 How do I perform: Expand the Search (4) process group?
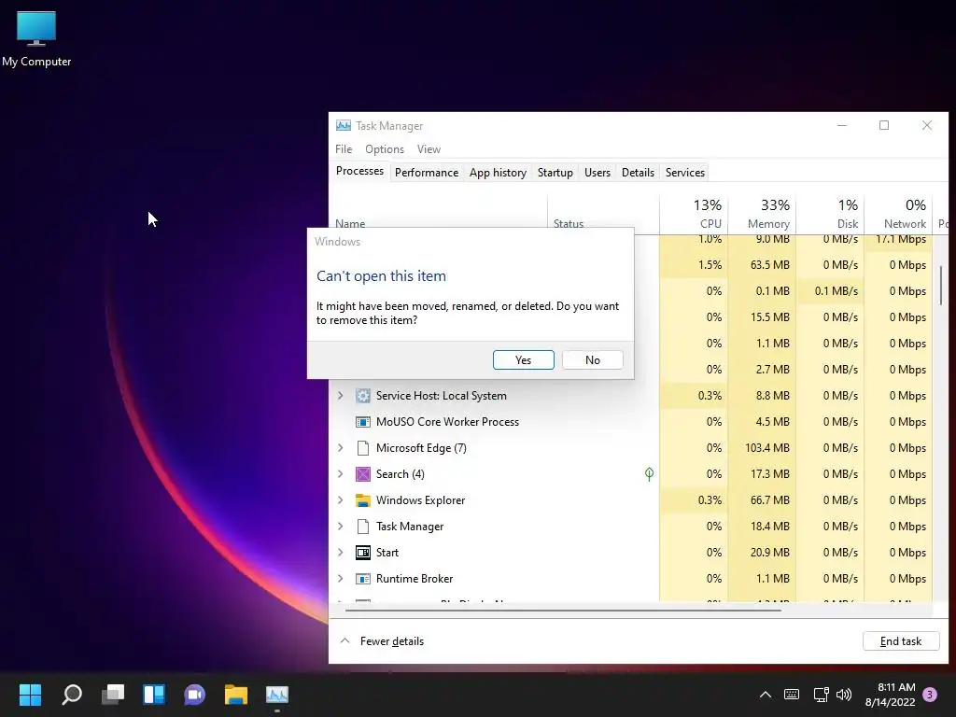coord(340,473)
